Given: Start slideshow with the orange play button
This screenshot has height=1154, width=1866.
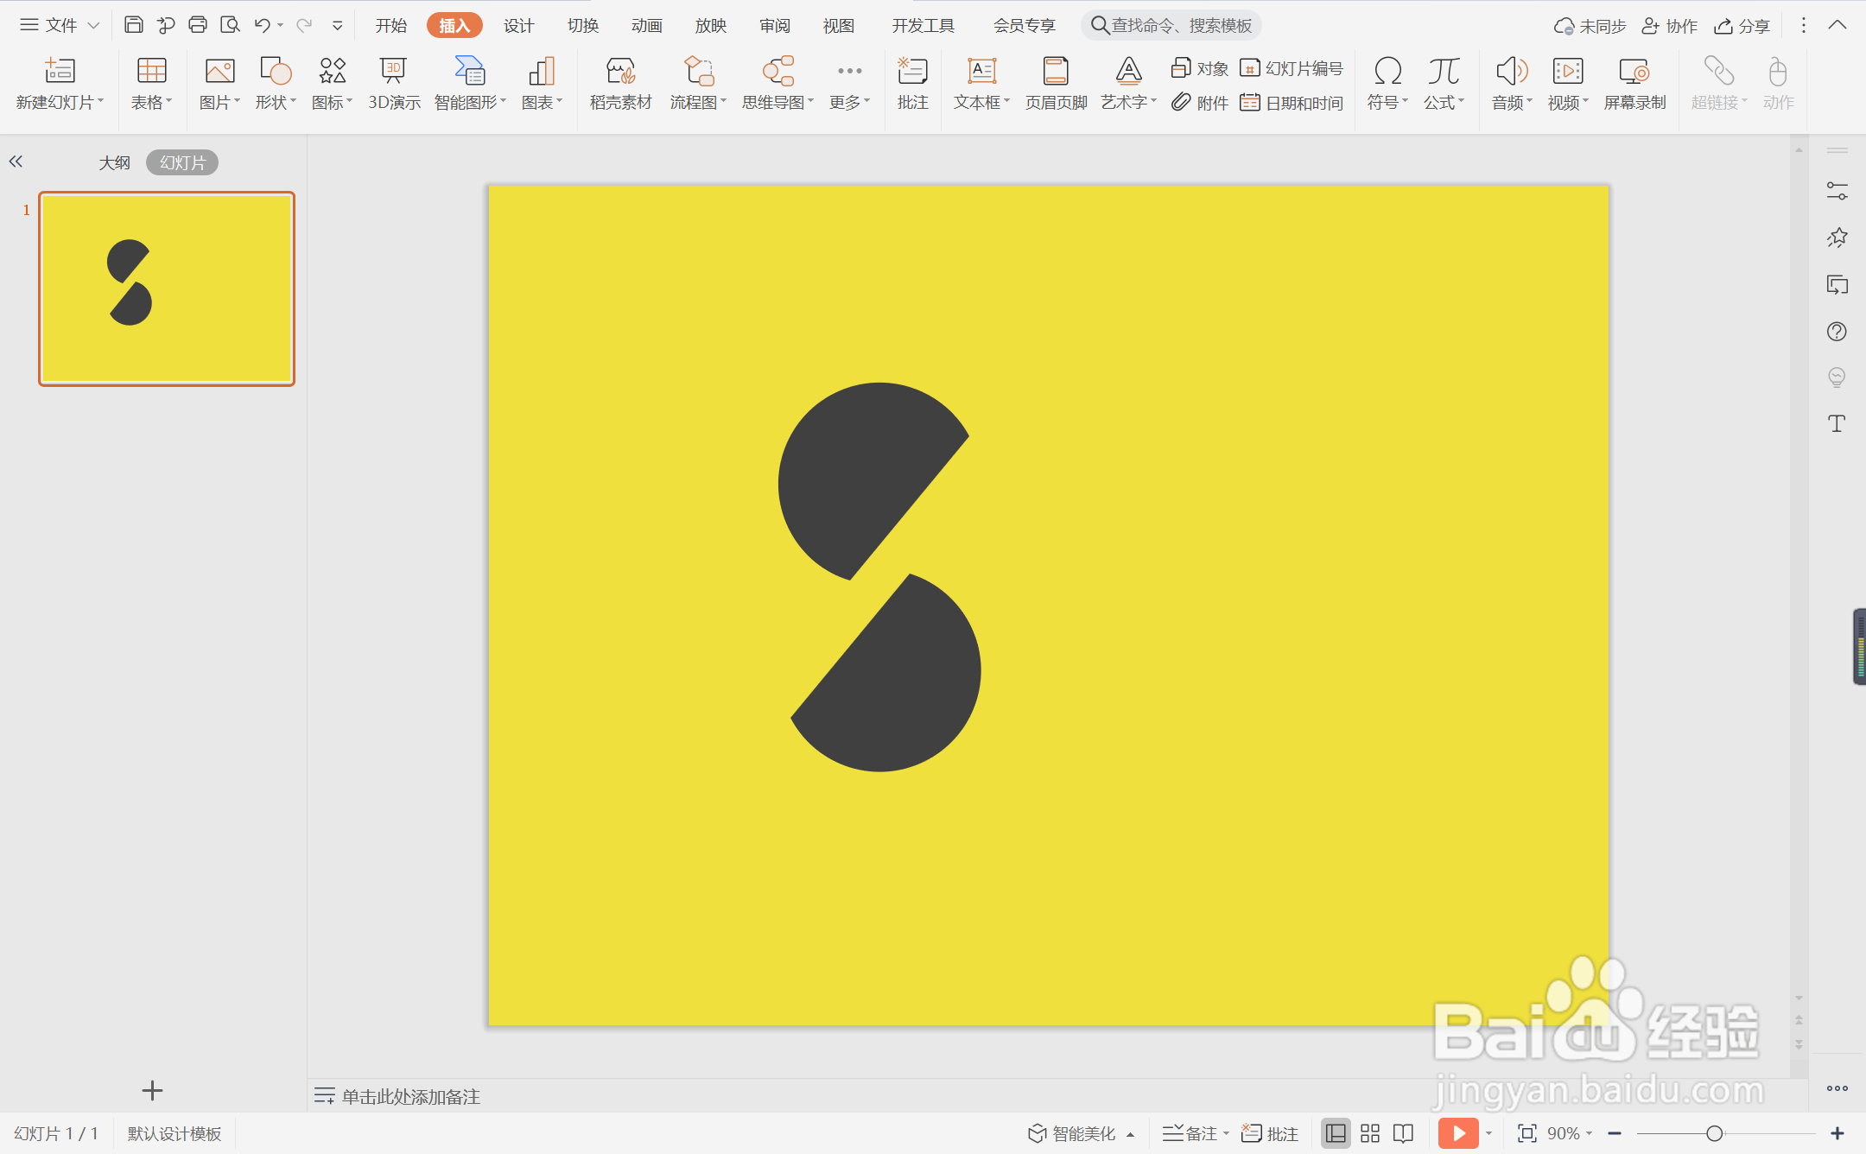Looking at the screenshot, I should pyautogui.click(x=1458, y=1133).
